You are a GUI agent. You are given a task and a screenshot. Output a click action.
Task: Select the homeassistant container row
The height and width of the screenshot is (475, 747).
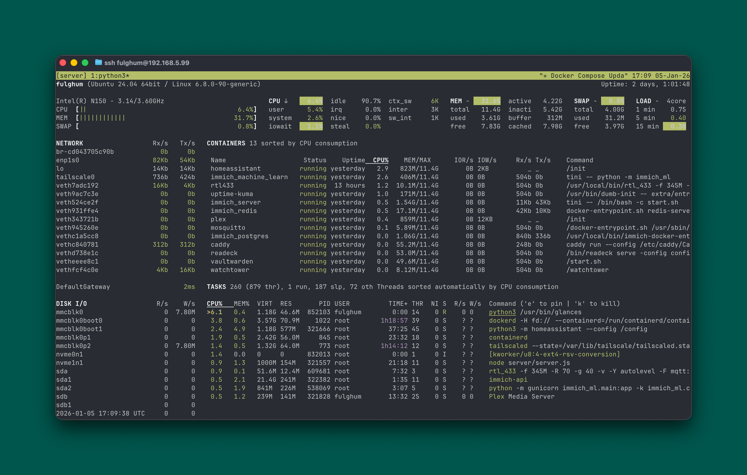pos(236,168)
